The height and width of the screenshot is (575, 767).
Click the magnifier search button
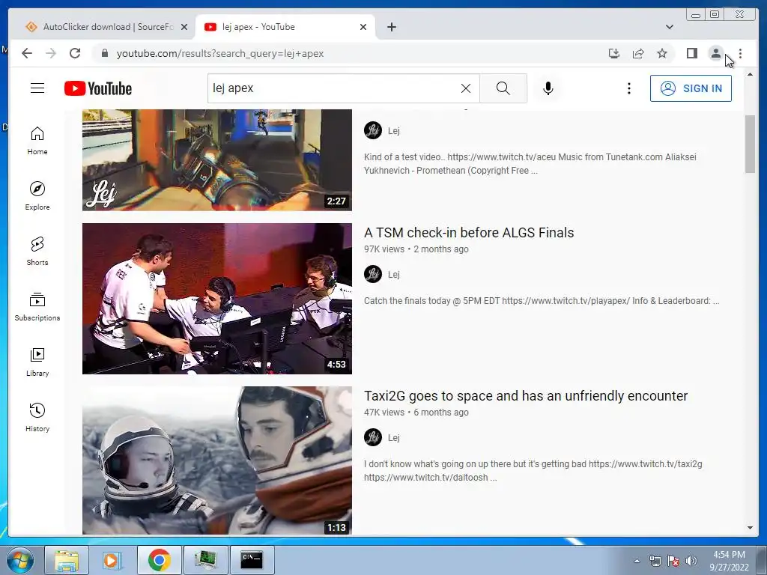pos(503,88)
